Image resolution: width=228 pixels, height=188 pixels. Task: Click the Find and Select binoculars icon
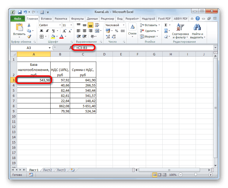coord(197,27)
